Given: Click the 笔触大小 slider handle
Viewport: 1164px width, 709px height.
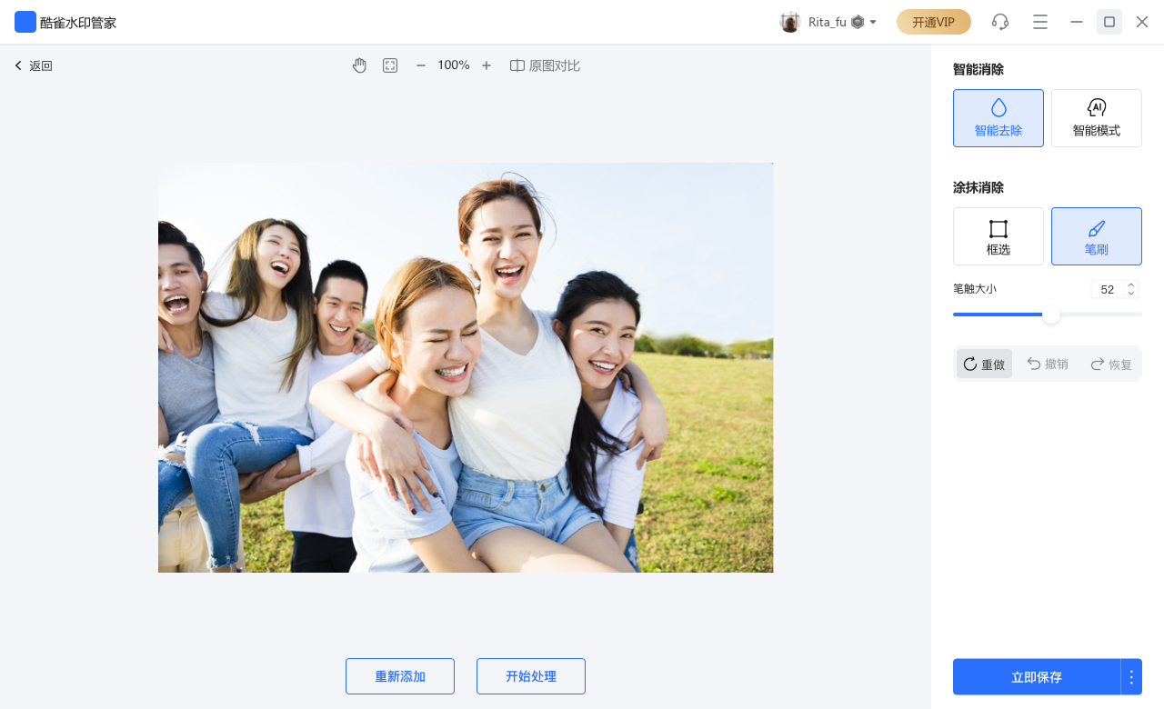Looking at the screenshot, I should (1051, 315).
